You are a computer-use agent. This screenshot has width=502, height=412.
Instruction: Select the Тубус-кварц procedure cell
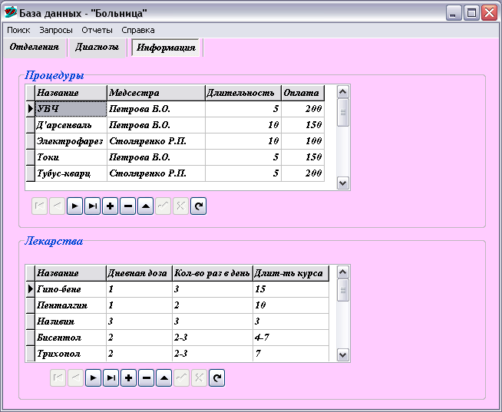coord(71,173)
